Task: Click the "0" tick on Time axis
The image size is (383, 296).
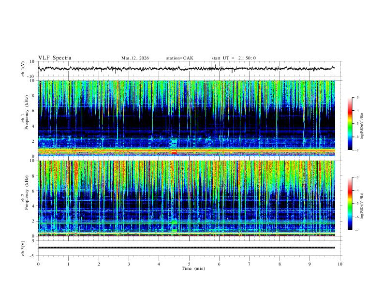Action: [38, 264]
